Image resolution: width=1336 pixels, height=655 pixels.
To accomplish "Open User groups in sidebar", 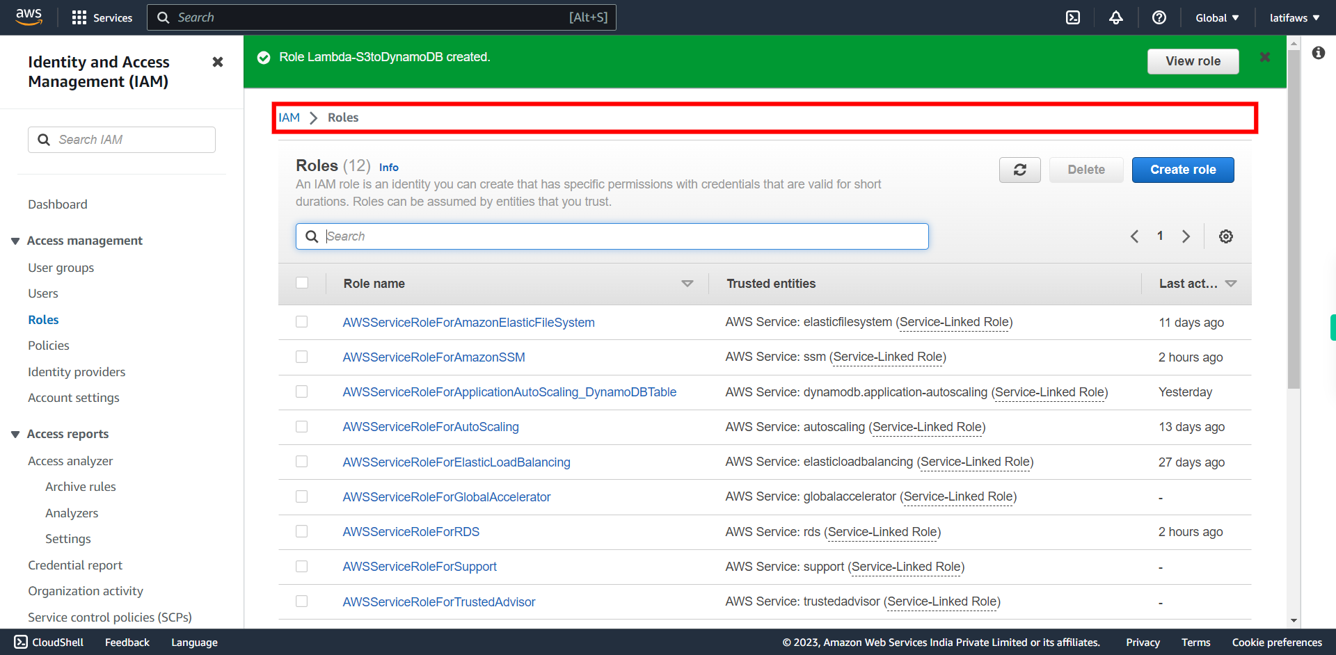I will 61,268.
